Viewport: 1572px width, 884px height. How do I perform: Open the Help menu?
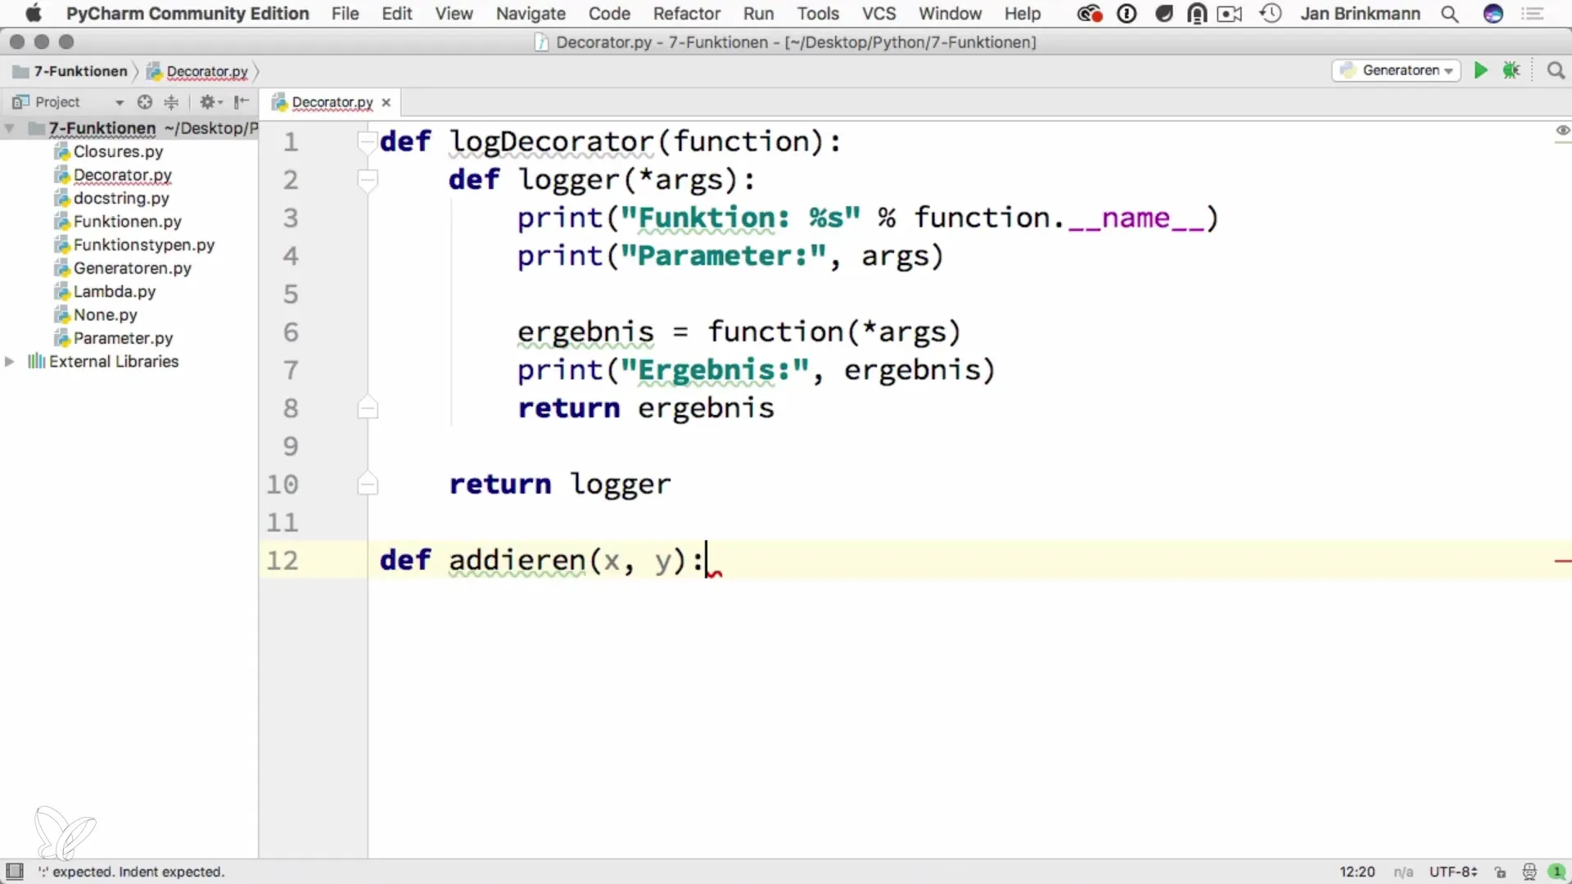coord(1023,14)
